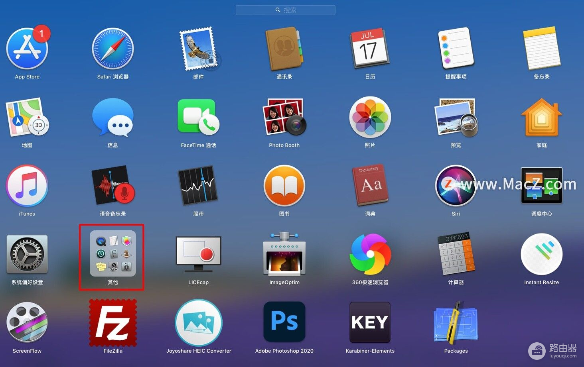The image size is (584, 367).
Task: Launch the Packages app
Action: click(x=456, y=323)
